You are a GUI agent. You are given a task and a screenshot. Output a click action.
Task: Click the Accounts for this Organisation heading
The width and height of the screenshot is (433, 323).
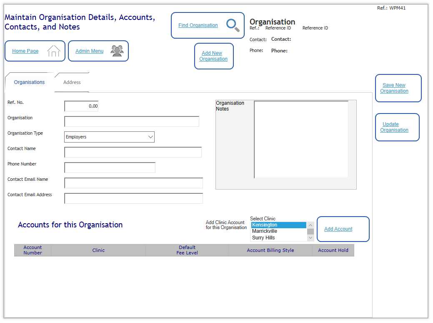(70, 225)
